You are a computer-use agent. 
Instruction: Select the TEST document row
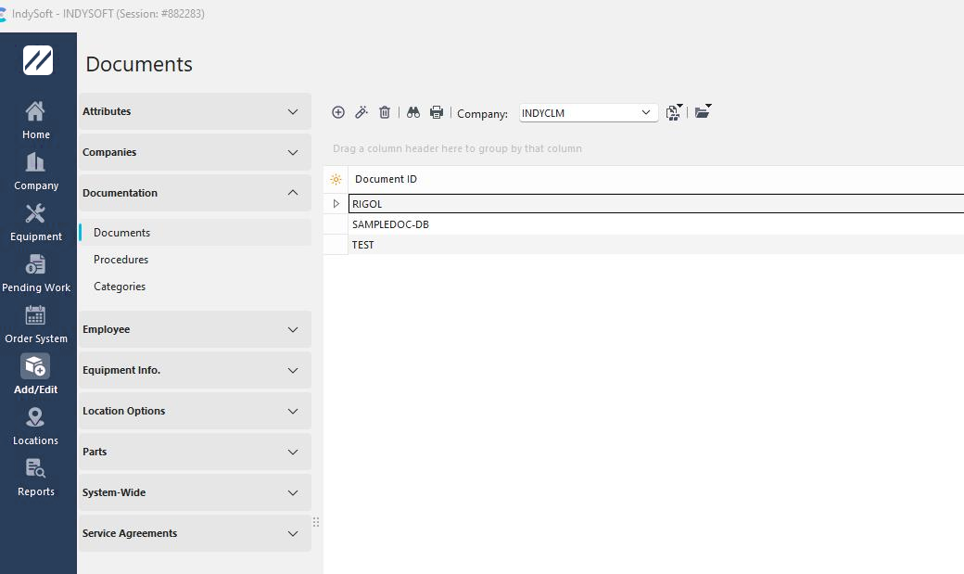pyautogui.click(x=656, y=245)
